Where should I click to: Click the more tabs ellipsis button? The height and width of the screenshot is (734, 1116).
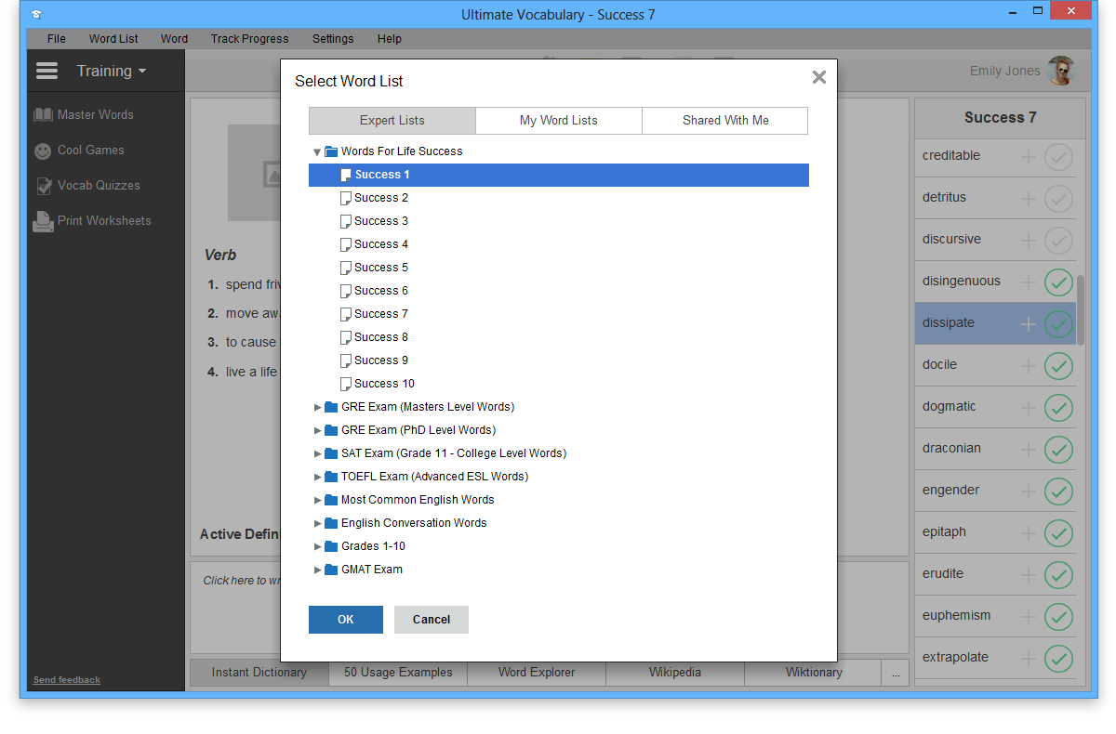[896, 673]
